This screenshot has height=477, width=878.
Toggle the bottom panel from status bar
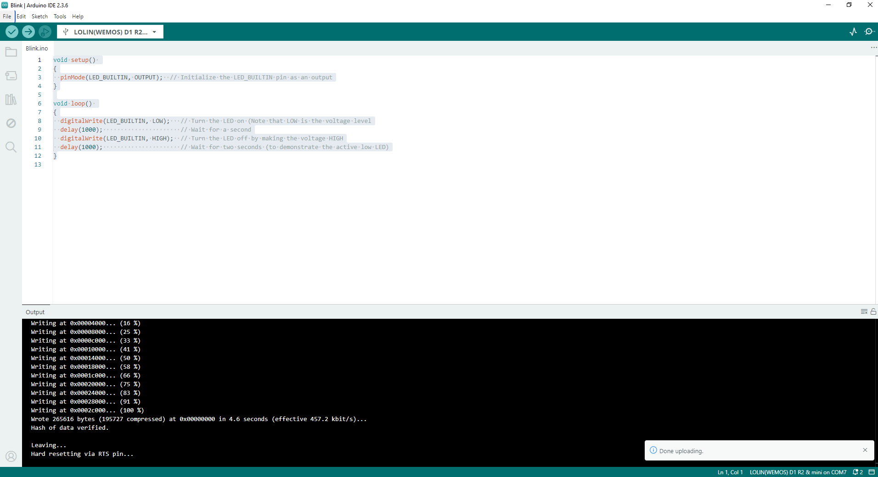pos(872,472)
